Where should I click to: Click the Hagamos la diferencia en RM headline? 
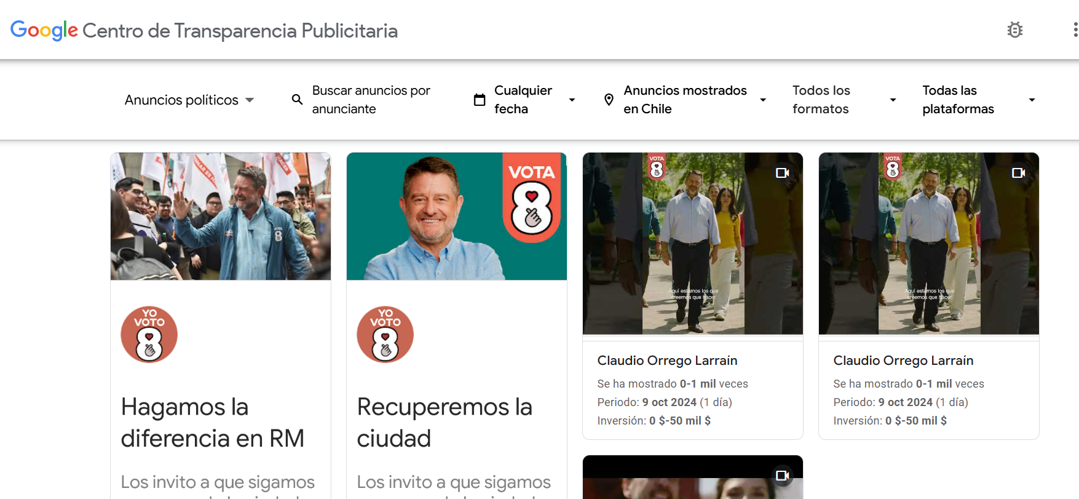(x=213, y=423)
